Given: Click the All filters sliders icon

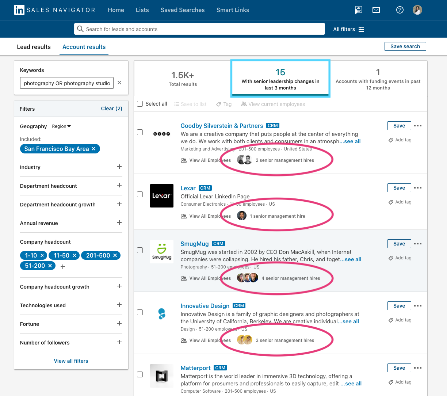Looking at the screenshot, I should pyautogui.click(x=361, y=29).
